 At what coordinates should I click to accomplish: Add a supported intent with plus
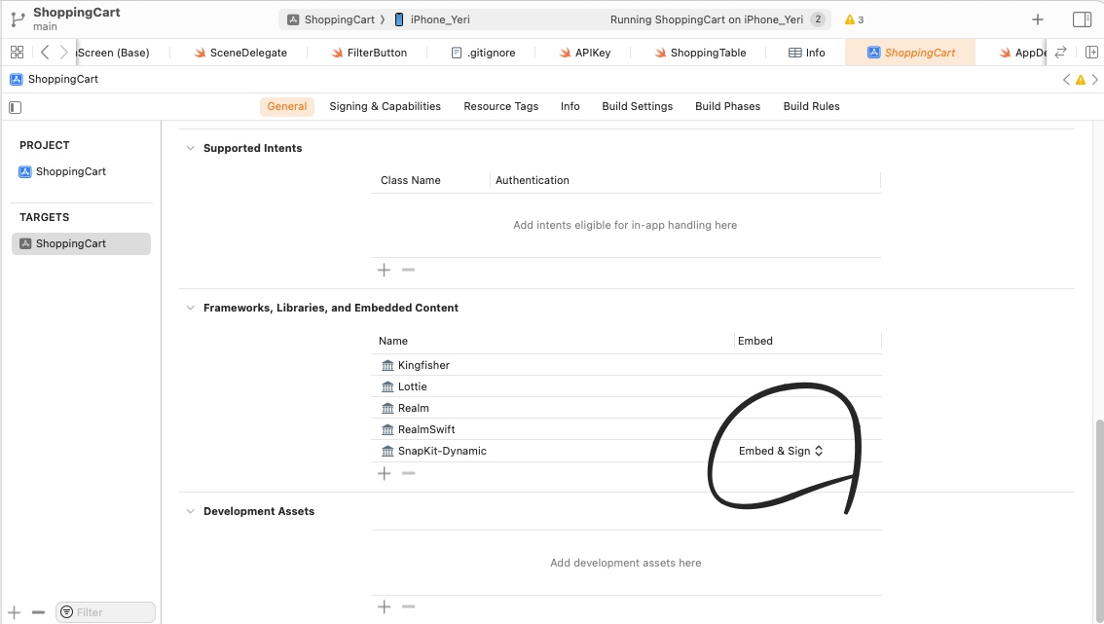pyautogui.click(x=384, y=270)
